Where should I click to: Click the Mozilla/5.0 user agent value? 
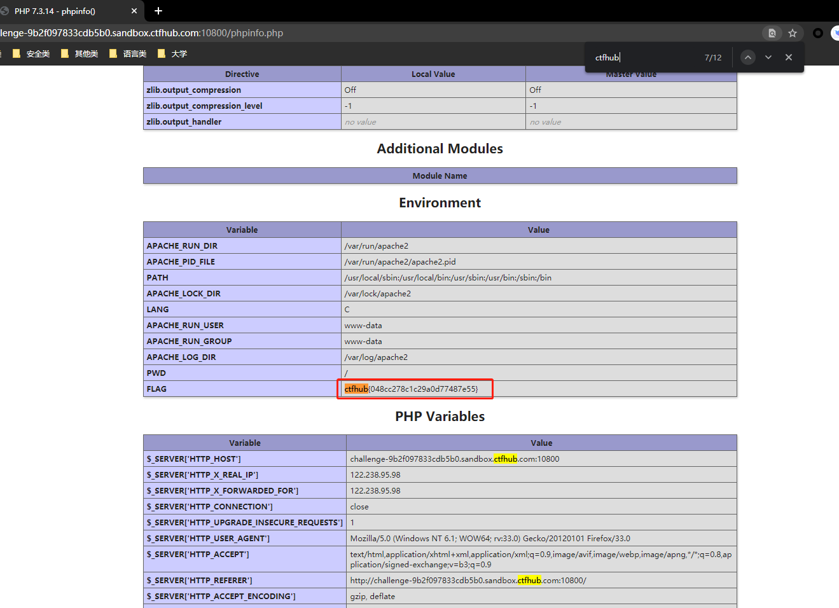point(490,538)
